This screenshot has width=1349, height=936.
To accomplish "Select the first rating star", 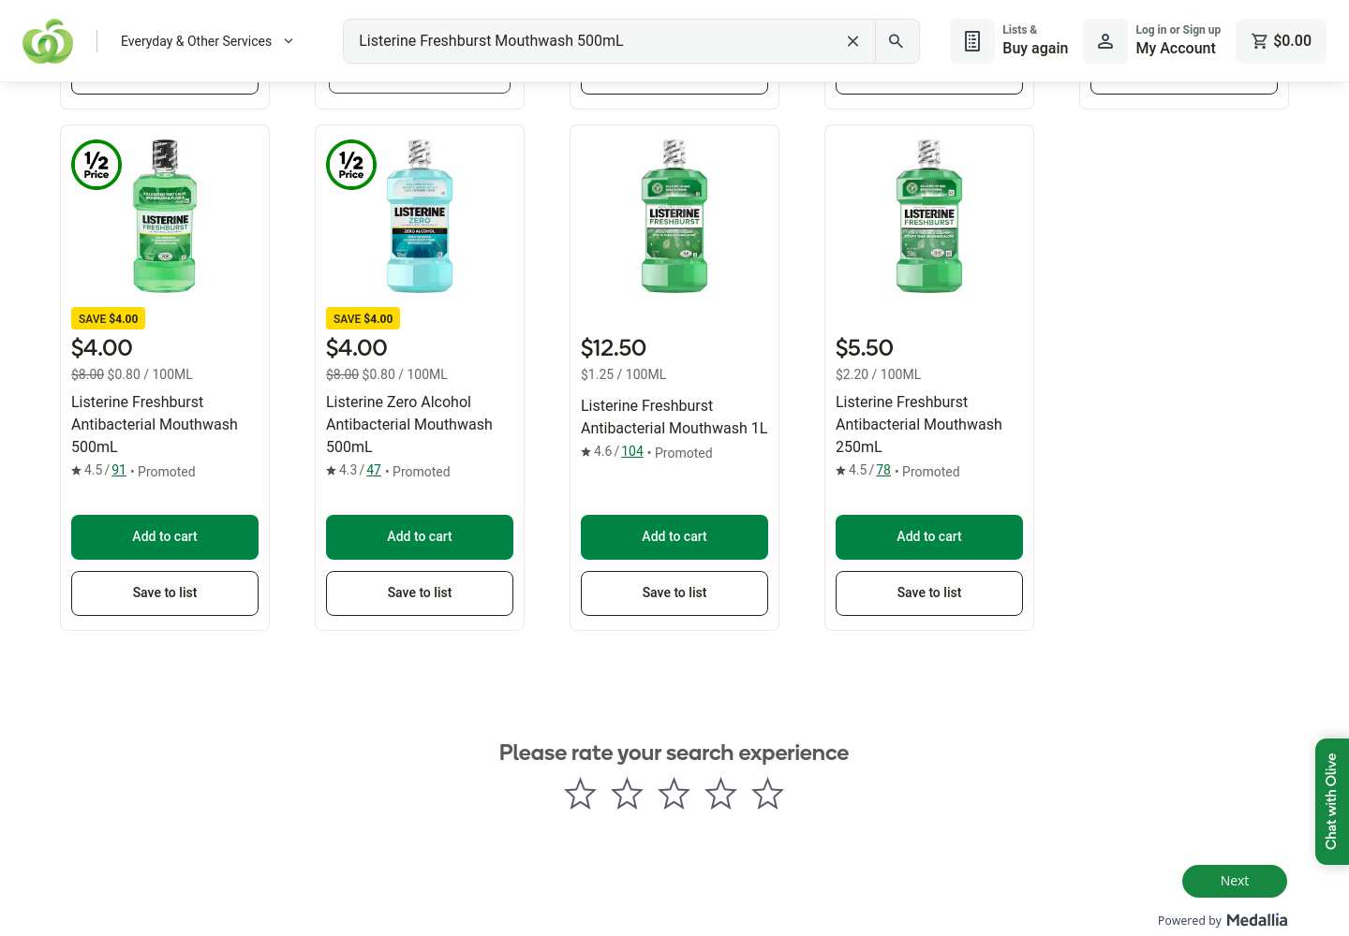I will 580,794.
